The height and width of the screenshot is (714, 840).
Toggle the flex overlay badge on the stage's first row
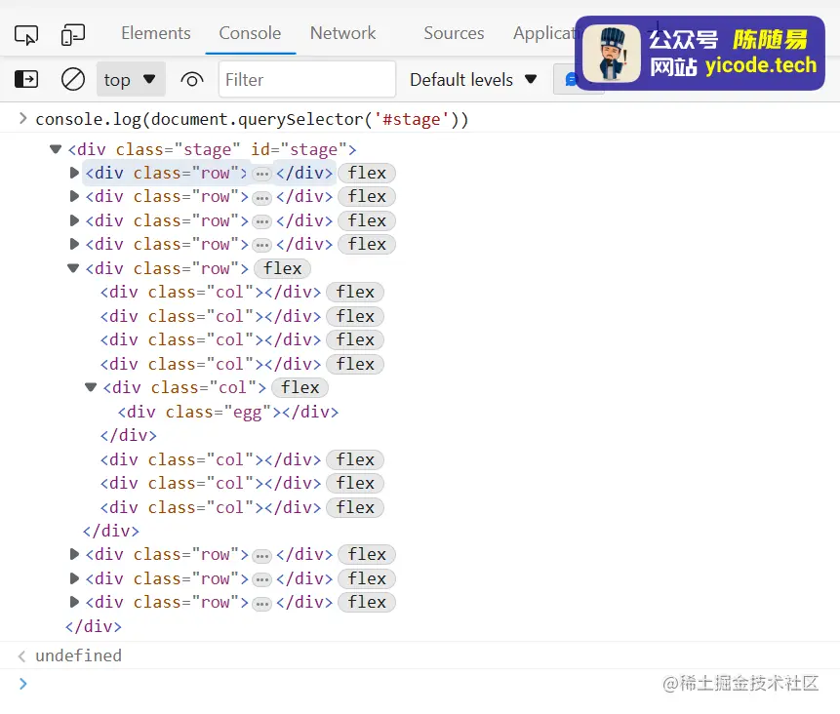(366, 172)
